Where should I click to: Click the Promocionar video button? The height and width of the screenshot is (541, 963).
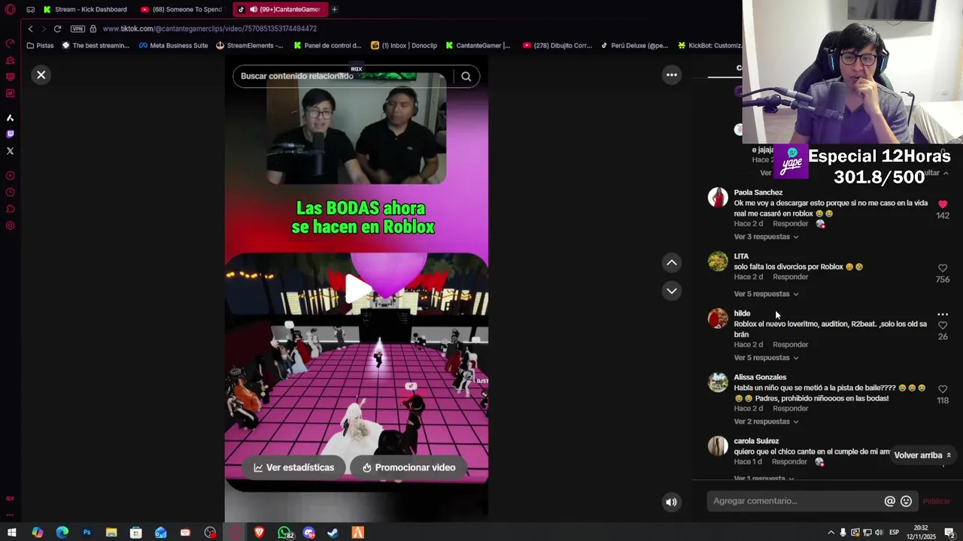point(409,467)
